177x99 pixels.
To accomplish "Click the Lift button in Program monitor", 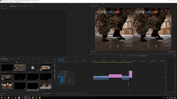I will [141, 56].
